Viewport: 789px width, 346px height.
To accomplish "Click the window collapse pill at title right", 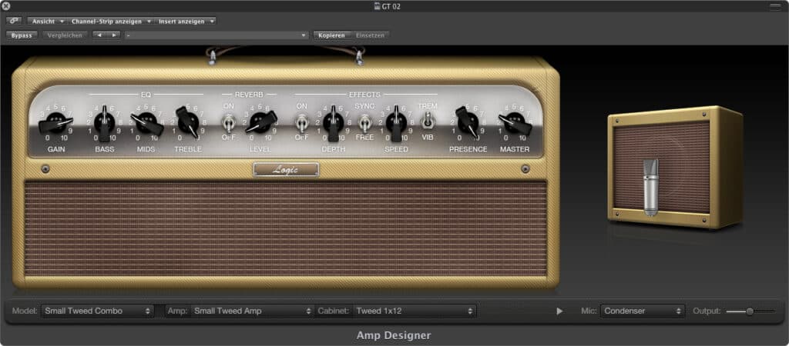I will pos(777,6).
